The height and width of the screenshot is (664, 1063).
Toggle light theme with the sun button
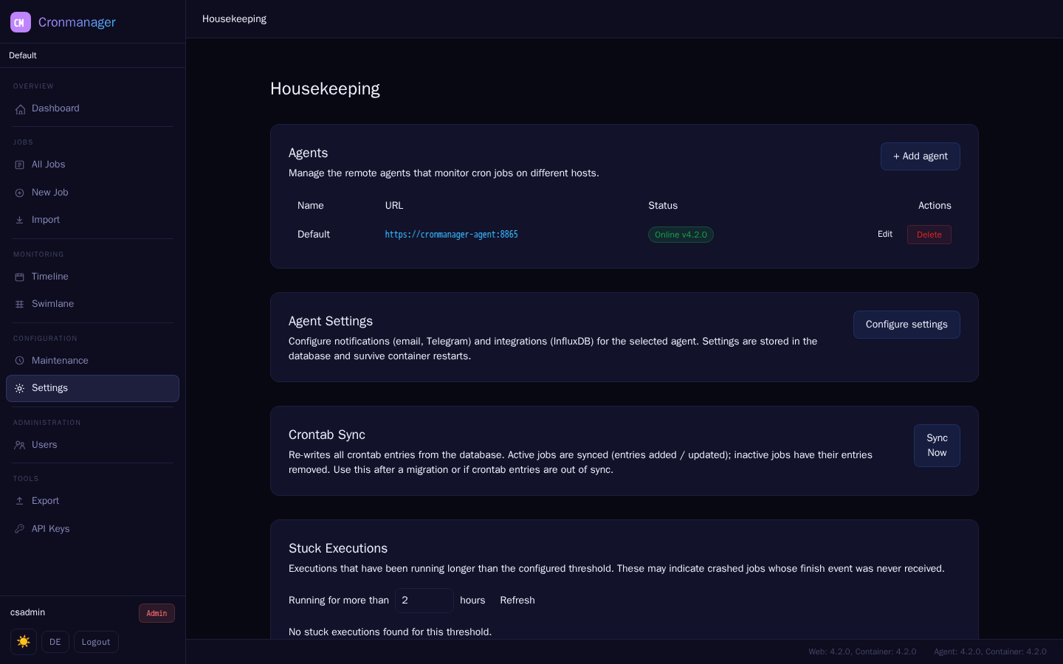(24, 642)
